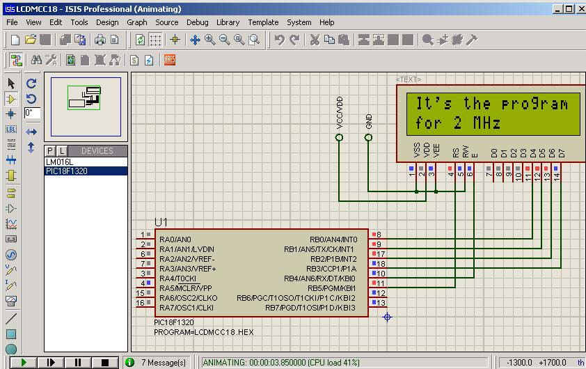Select LM016L in the devices list
Viewport: 586px width, 369px height.
(59, 162)
